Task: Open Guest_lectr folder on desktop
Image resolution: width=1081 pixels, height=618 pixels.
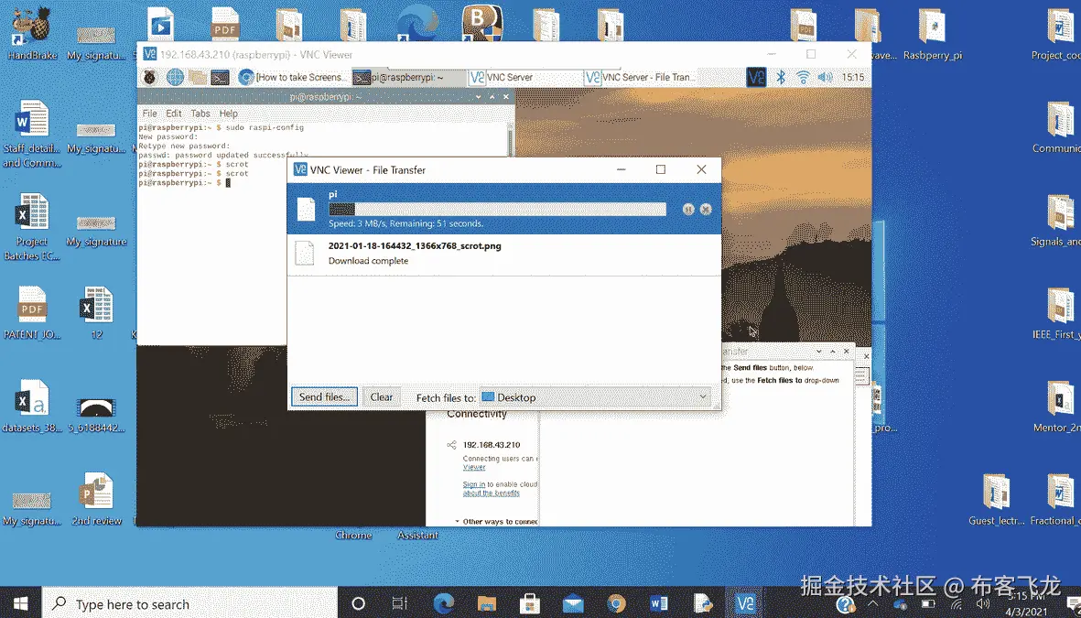Action: tap(996, 500)
